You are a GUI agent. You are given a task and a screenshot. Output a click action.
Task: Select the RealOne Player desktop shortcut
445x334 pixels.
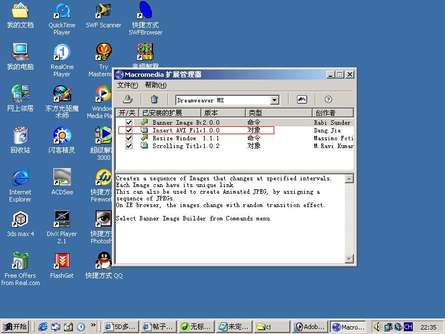pos(62,61)
